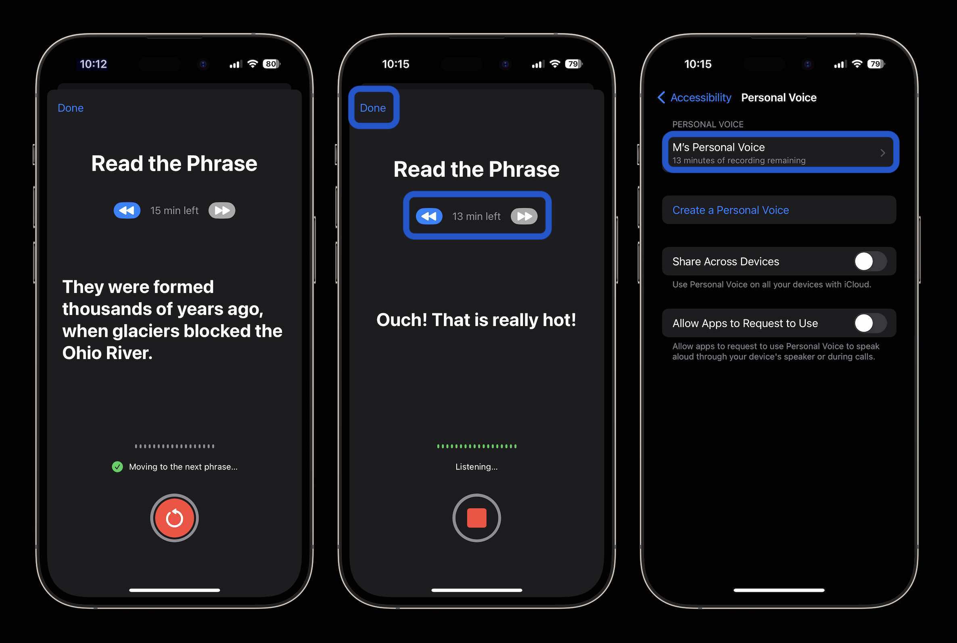Tap the forward arrow on M's Personal Voice row
This screenshot has height=643, width=957.
881,152
